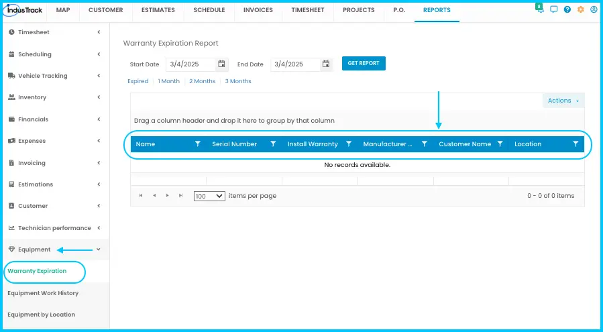Filter the Manufacturer column
The image size is (603, 332).
[424, 144]
